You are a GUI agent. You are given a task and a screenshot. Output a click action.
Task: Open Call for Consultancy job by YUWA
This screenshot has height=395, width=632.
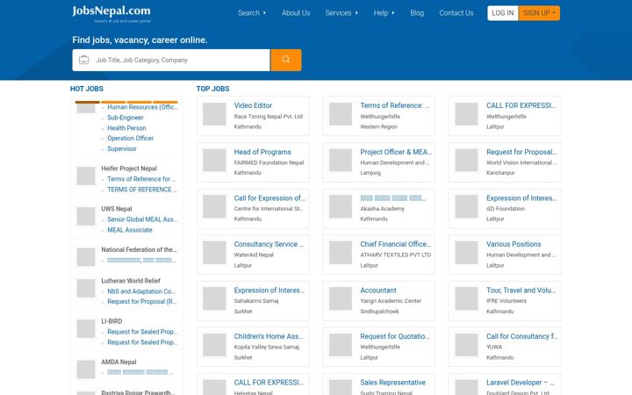click(522, 336)
